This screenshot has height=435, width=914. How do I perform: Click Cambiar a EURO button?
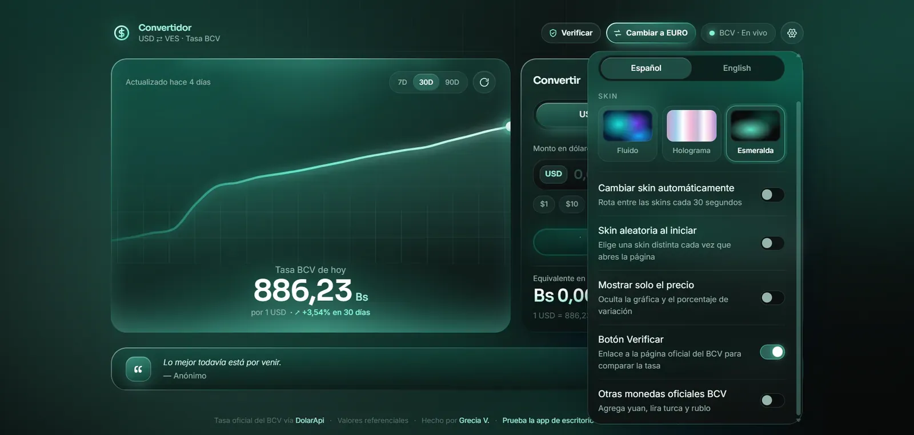pyautogui.click(x=651, y=33)
